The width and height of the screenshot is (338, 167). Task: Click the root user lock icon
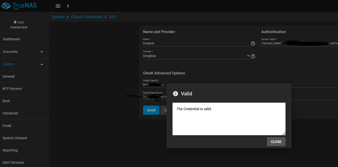pyautogui.click(x=15, y=22)
